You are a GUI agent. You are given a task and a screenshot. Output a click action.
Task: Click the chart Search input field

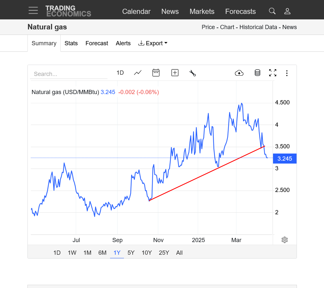[x=69, y=74]
